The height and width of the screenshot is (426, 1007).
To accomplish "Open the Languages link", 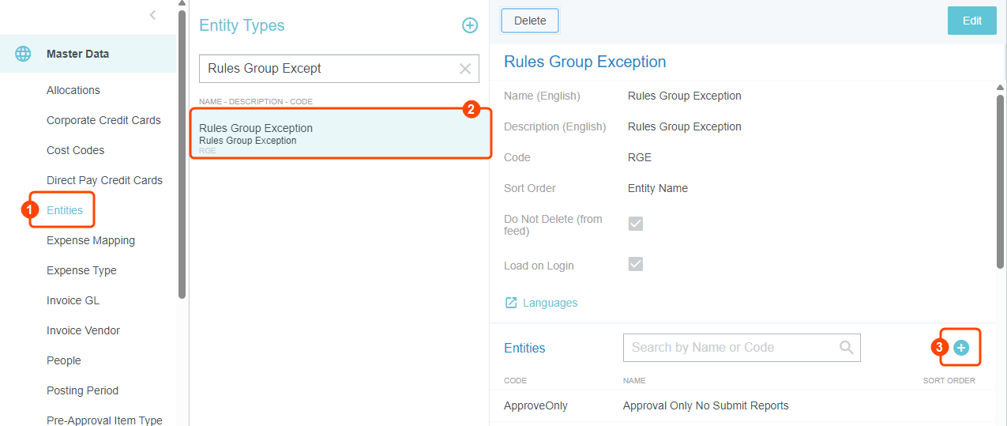I will pos(550,303).
